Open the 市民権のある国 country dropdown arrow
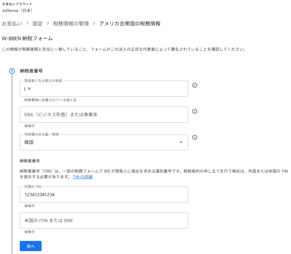 click(x=181, y=141)
